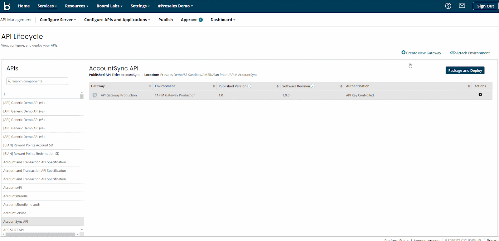Open the Settings menu
Viewport: 499px width, 241px height.
pos(140,6)
